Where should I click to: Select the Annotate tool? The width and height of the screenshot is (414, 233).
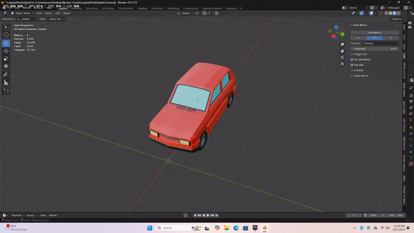[x=6, y=75]
